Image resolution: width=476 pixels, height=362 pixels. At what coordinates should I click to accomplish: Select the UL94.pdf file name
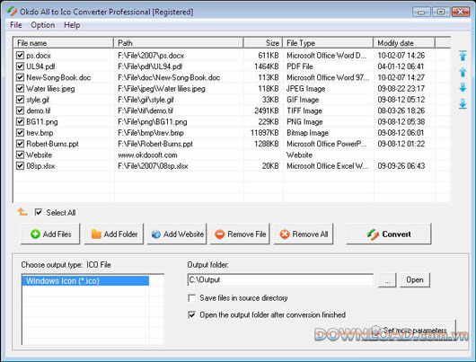click(40, 66)
